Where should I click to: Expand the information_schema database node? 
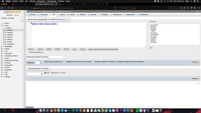pos(2,56)
